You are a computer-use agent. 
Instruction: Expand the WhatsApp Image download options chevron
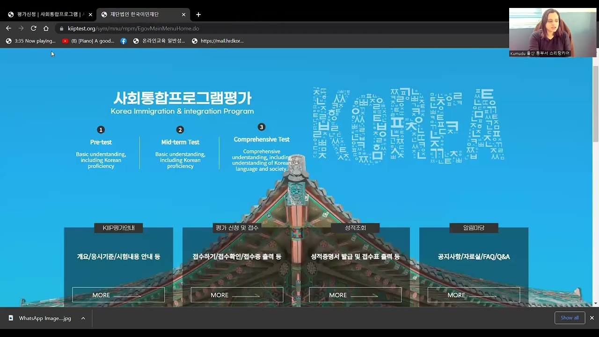point(83,318)
